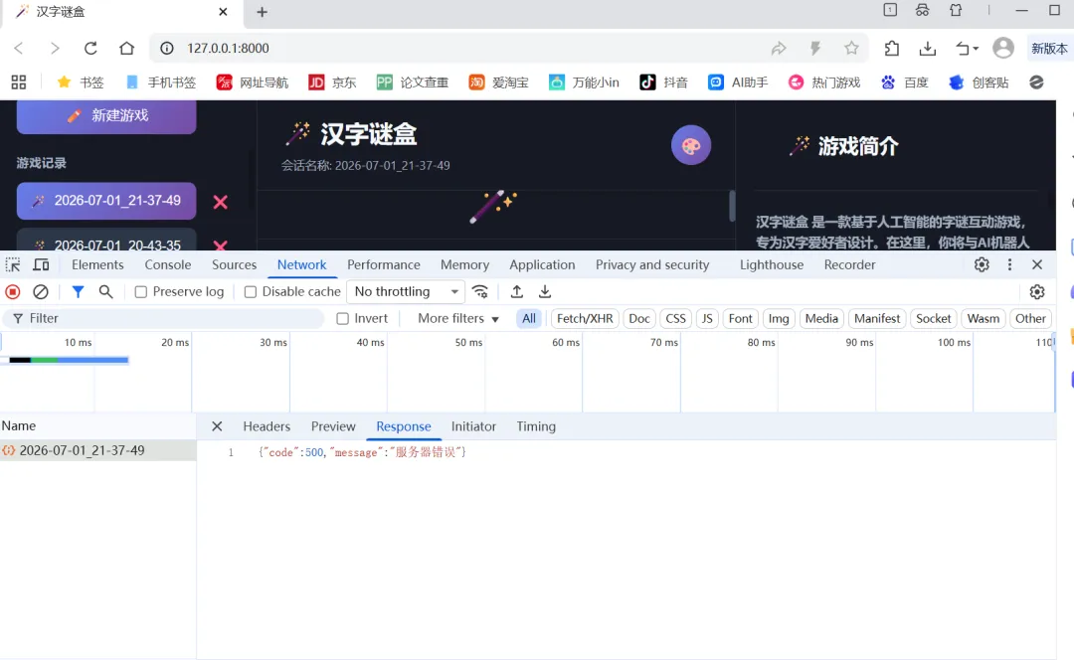This screenshot has width=1074, height=660.
Task: Enable the Disable cache checkbox
Action: coord(251,291)
